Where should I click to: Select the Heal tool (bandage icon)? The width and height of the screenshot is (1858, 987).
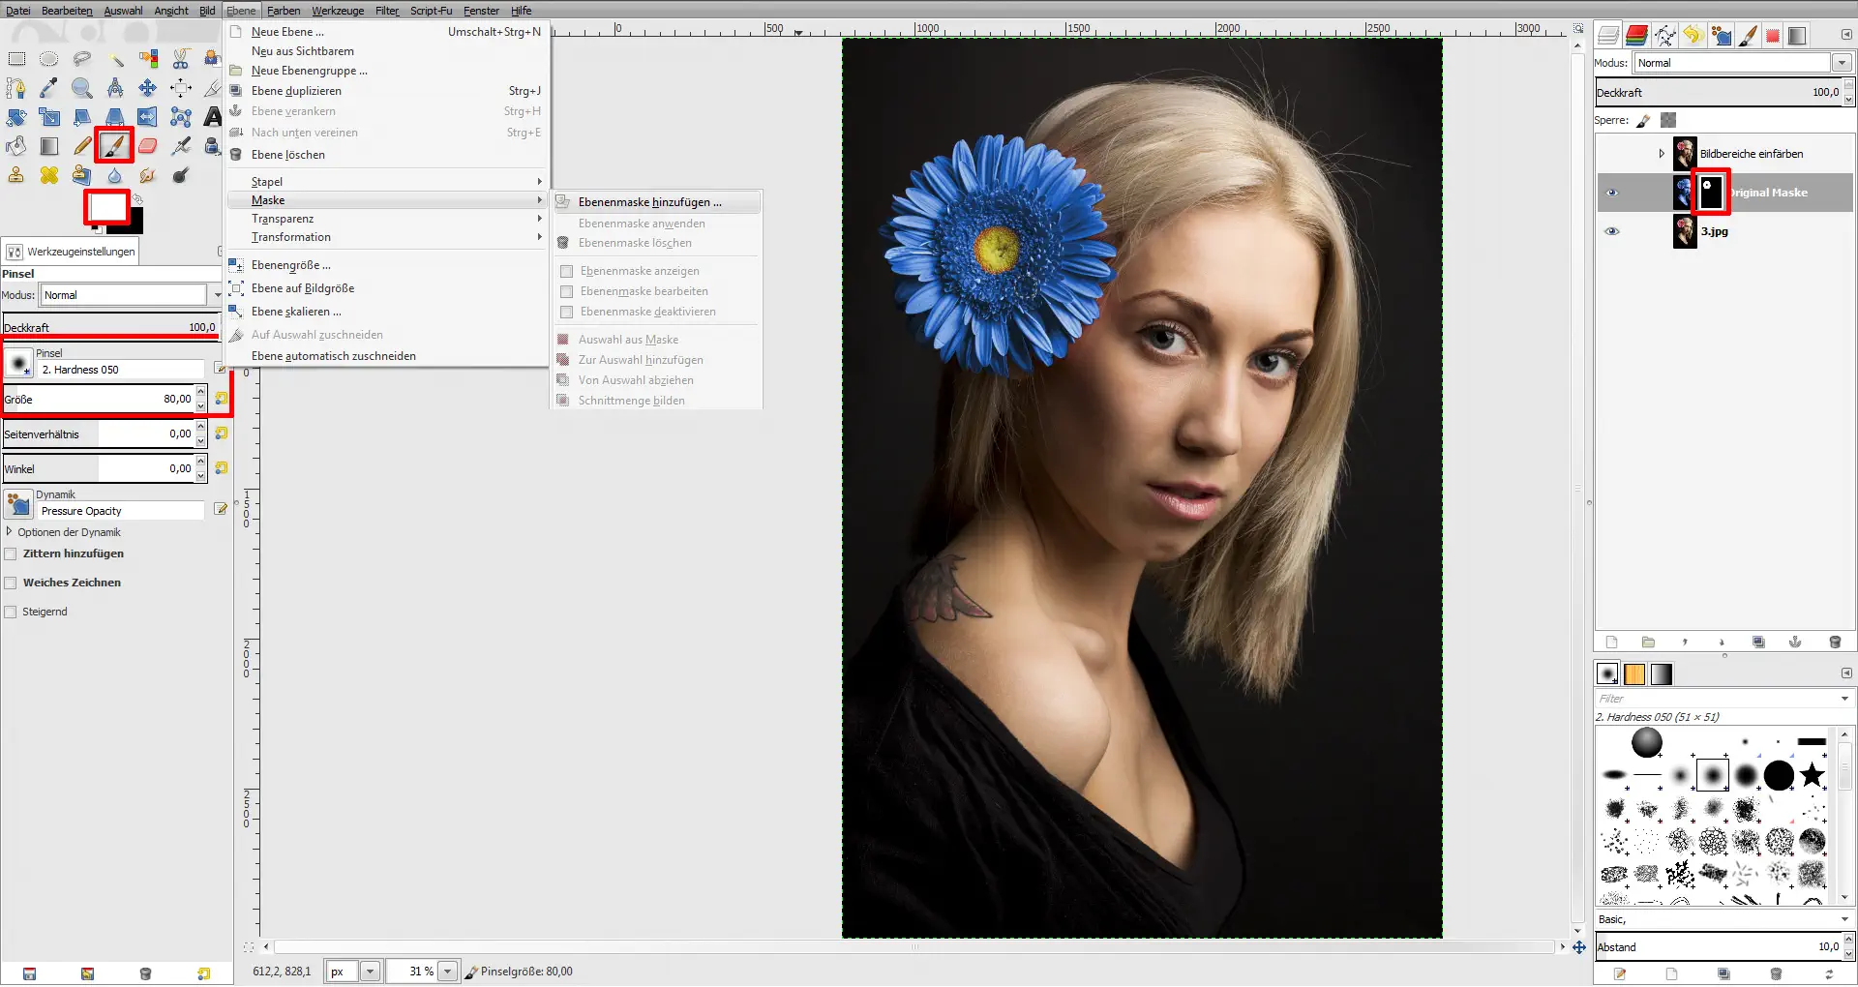[48, 175]
